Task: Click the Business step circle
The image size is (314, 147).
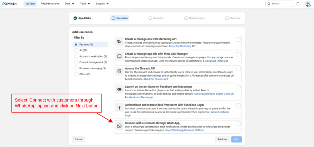Action: coord(150,18)
